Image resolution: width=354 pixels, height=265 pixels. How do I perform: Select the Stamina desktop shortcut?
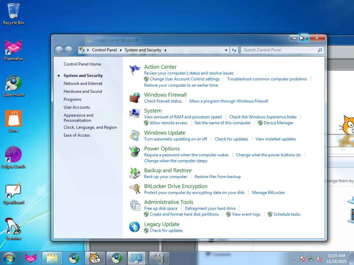click(13, 229)
